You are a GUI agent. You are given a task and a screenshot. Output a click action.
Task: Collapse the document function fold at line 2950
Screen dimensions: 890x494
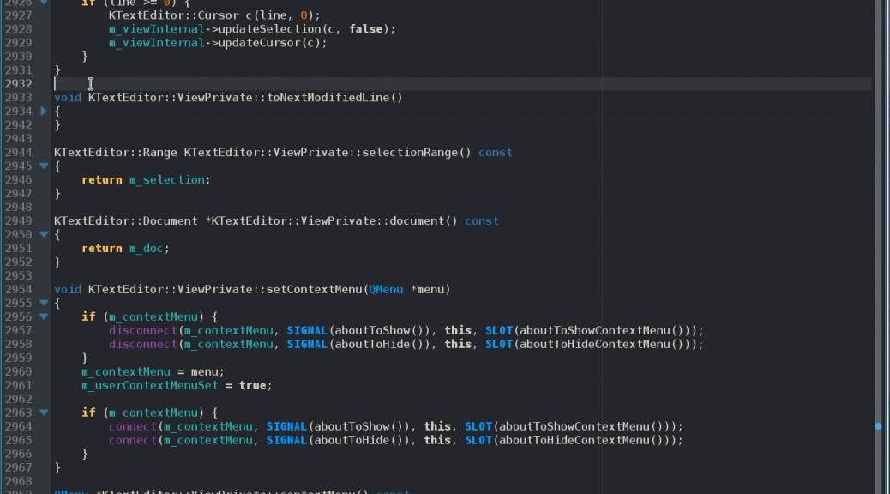[44, 235]
